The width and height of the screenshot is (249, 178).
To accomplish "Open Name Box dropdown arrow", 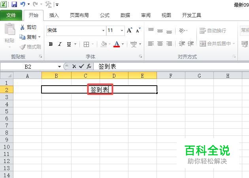I will (x=59, y=67).
